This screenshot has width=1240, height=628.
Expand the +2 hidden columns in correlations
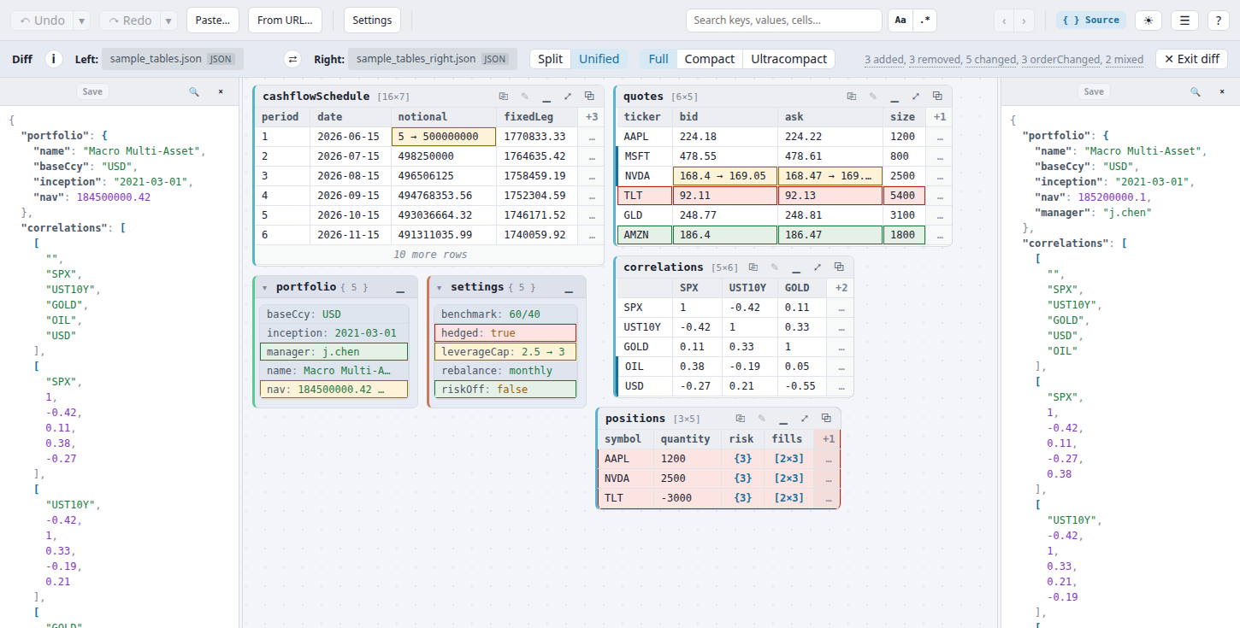tap(841, 288)
